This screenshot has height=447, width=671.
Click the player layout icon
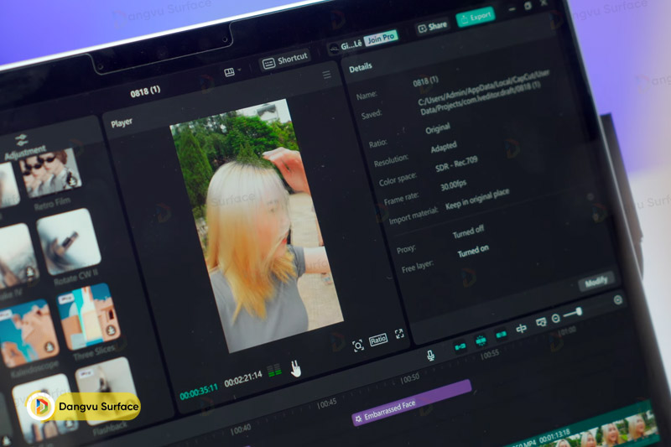[229, 72]
